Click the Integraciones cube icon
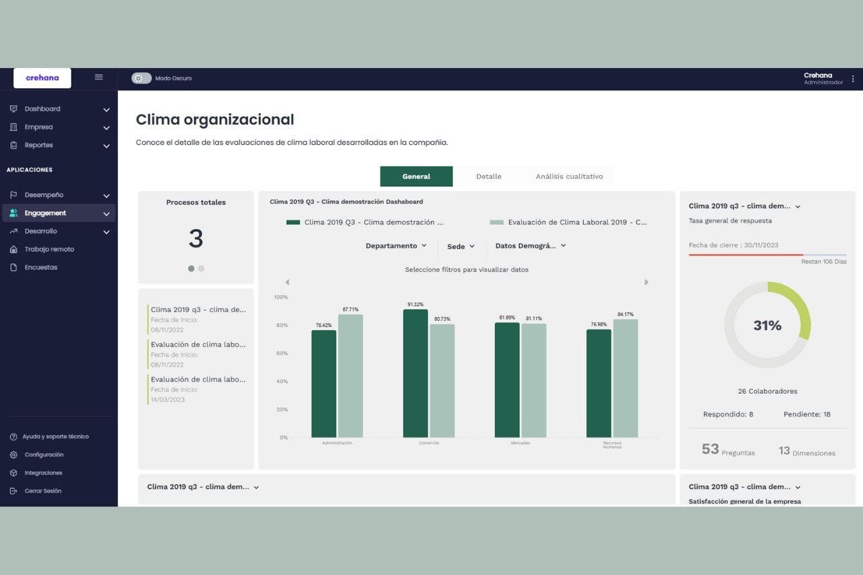The width and height of the screenshot is (863, 575). [x=12, y=473]
